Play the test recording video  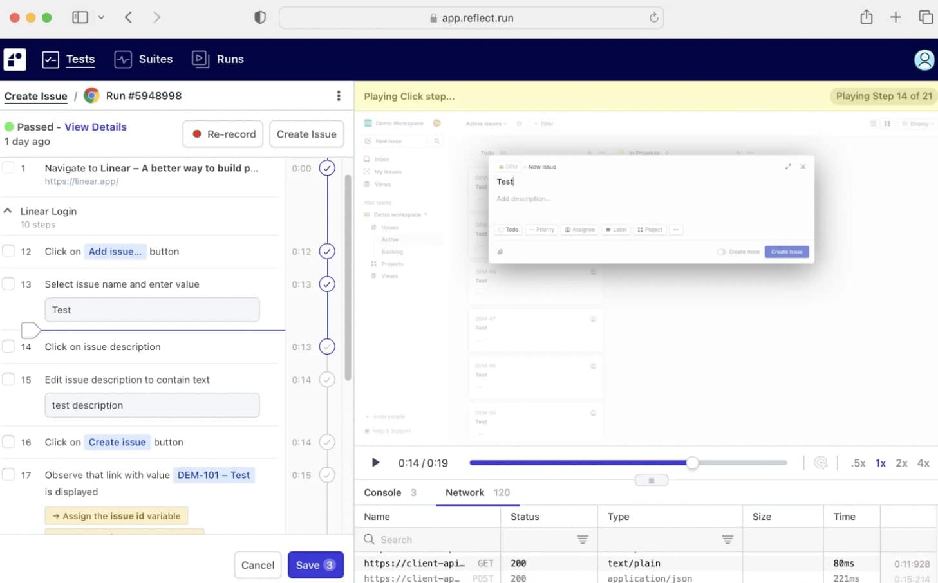pos(375,463)
